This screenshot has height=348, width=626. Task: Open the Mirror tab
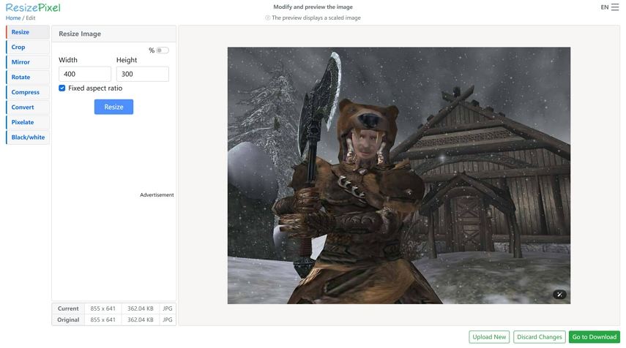coord(28,62)
